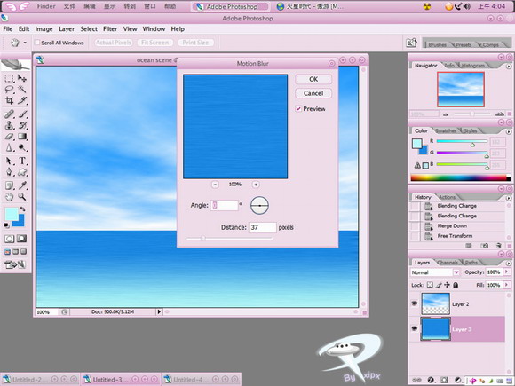This screenshot has height=386, width=515.
Task: Open the Color panel flyout menu
Action: (x=509, y=131)
